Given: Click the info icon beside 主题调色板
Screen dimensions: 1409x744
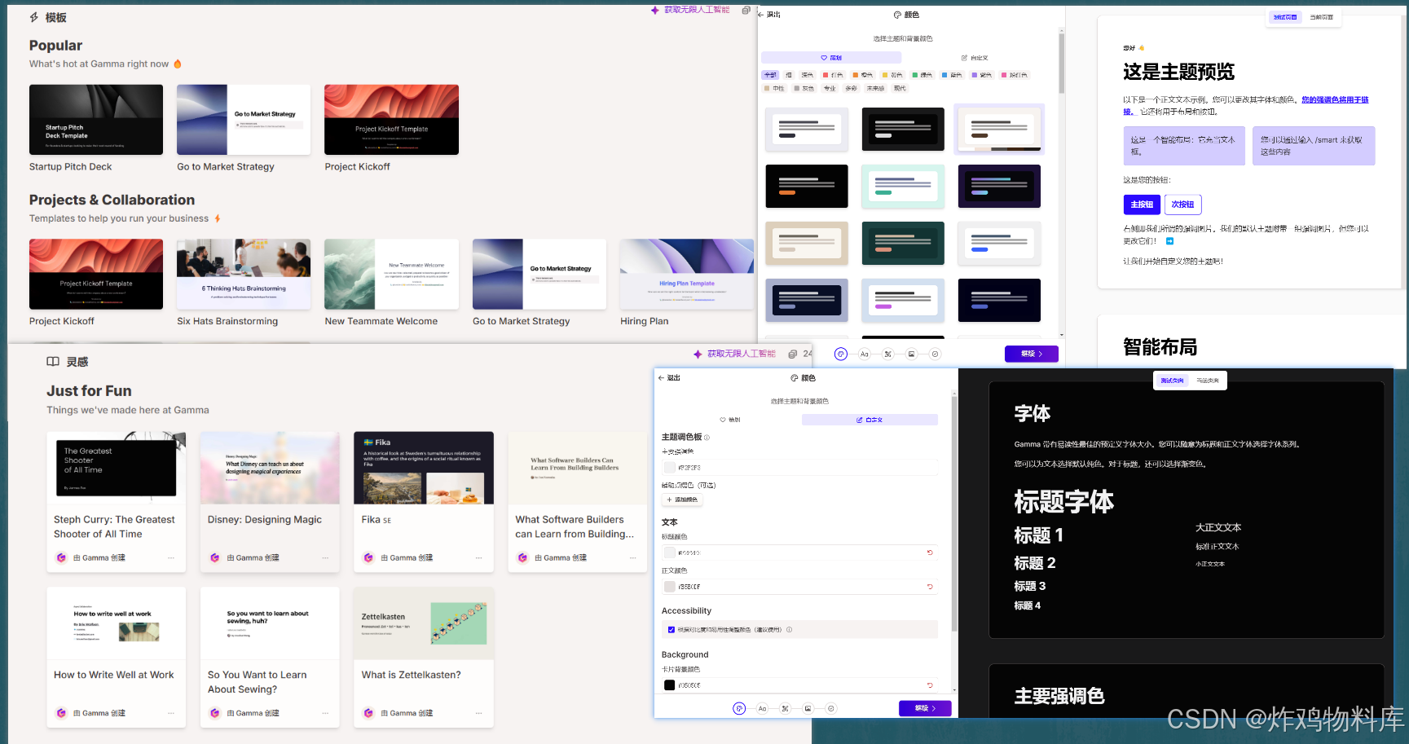Looking at the screenshot, I should 707,438.
